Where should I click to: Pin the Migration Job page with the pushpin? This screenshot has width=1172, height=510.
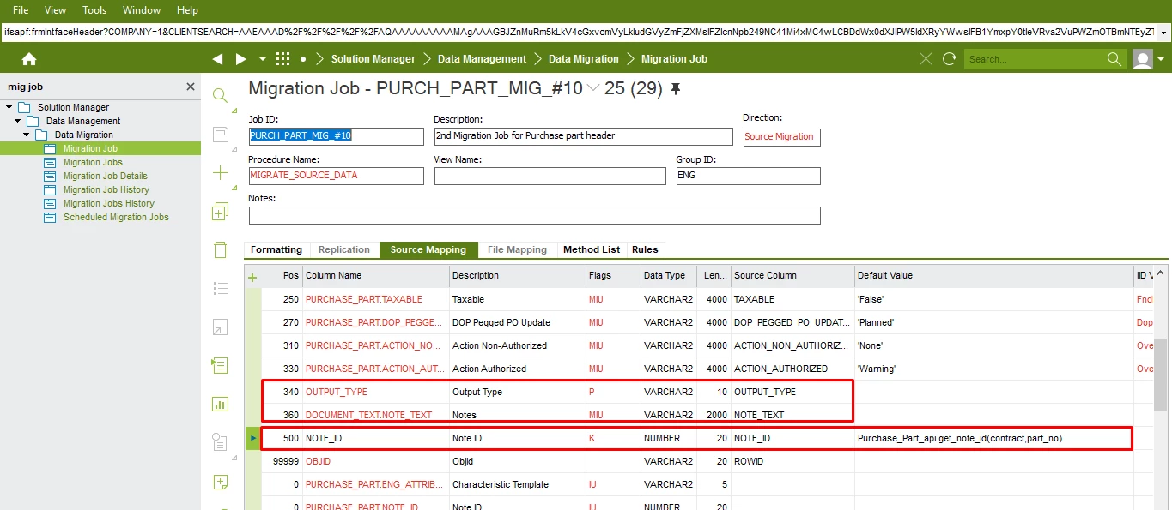click(x=676, y=89)
